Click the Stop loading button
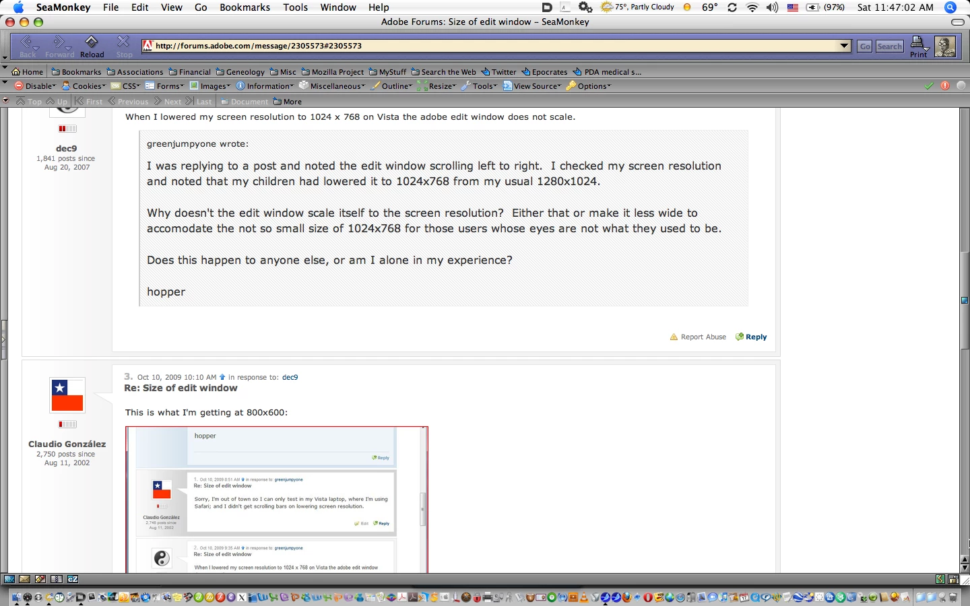 (124, 46)
